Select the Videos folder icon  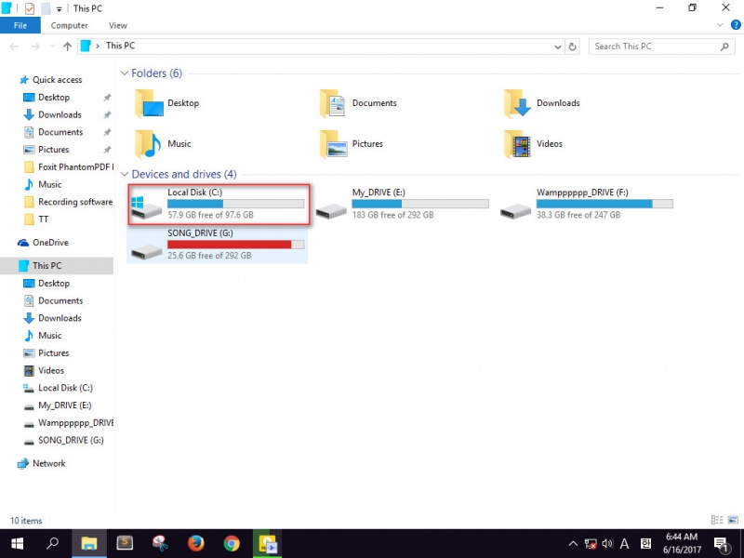pyautogui.click(x=517, y=144)
